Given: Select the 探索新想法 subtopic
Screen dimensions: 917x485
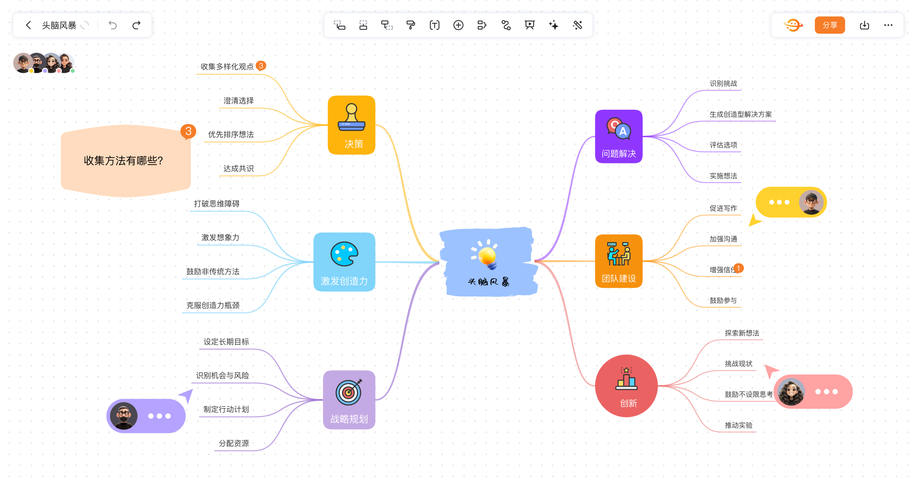Looking at the screenshot, I should pyautogui.click(x=742, y=333).
